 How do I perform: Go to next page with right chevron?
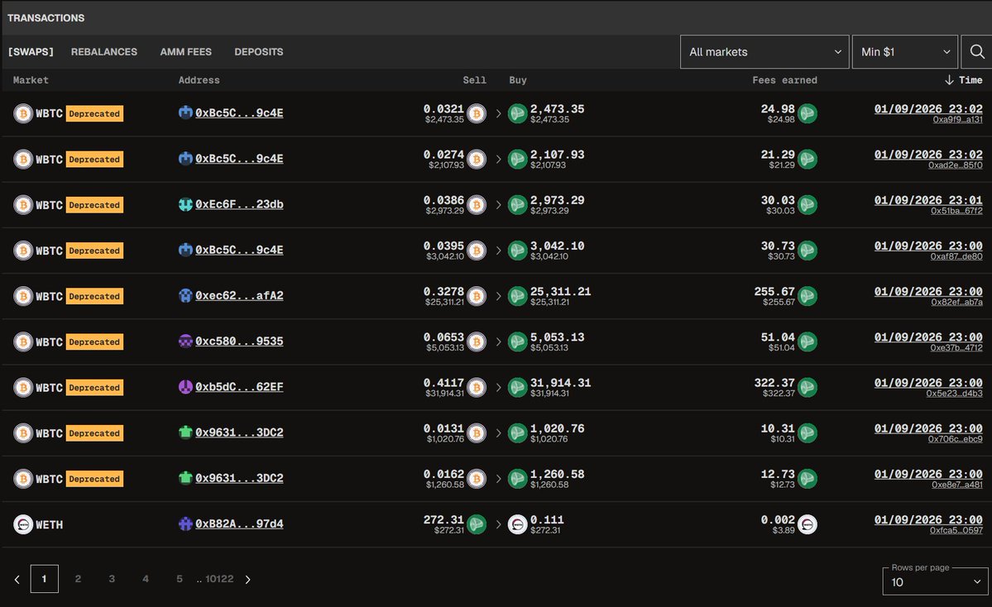tap(248, 579)
